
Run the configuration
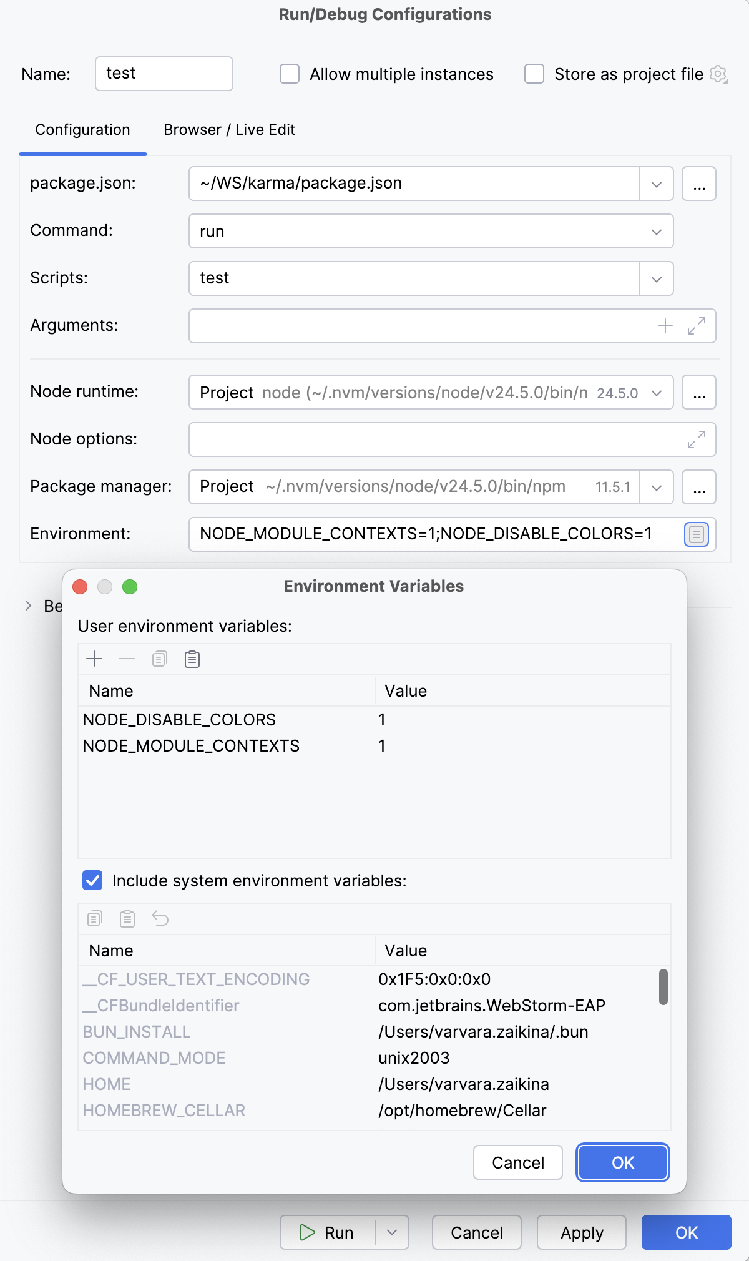tap(328, 1232)
